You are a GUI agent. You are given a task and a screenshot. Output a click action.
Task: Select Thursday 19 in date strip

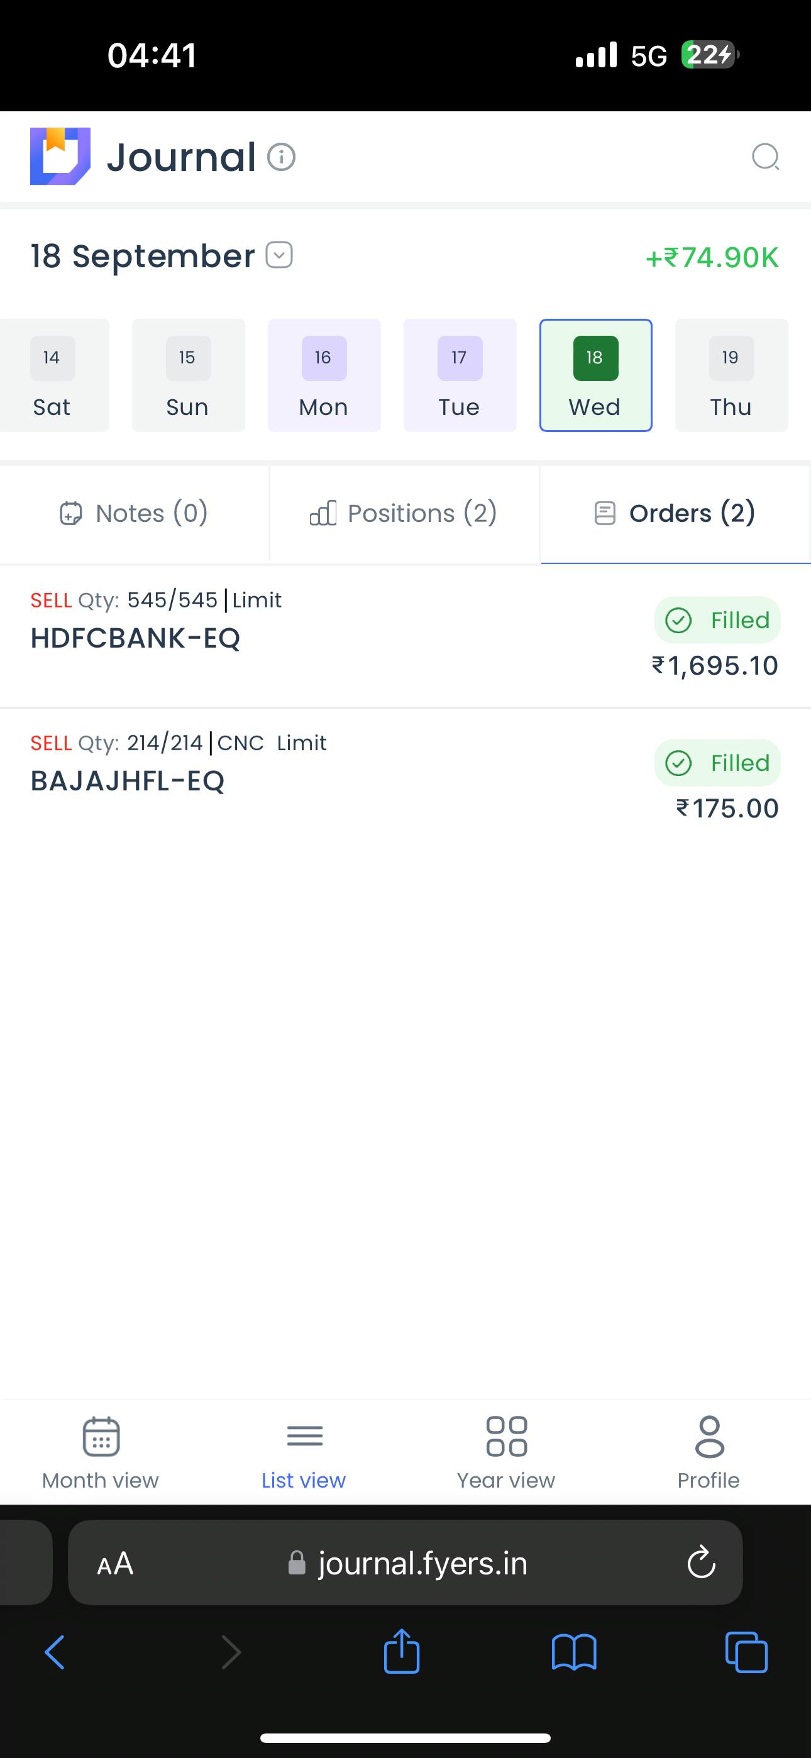[731, 375]
